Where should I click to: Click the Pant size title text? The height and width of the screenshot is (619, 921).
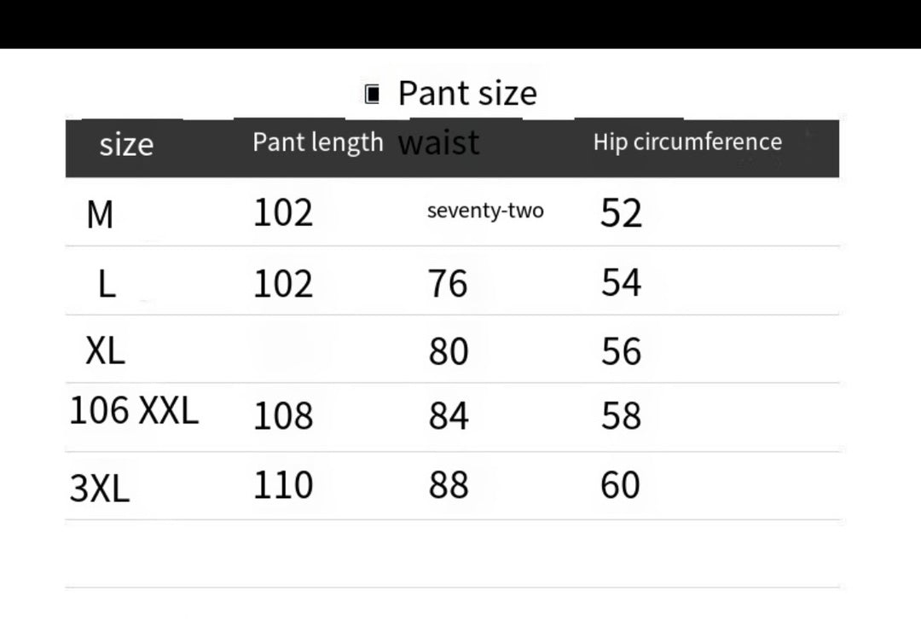(467, 93)
